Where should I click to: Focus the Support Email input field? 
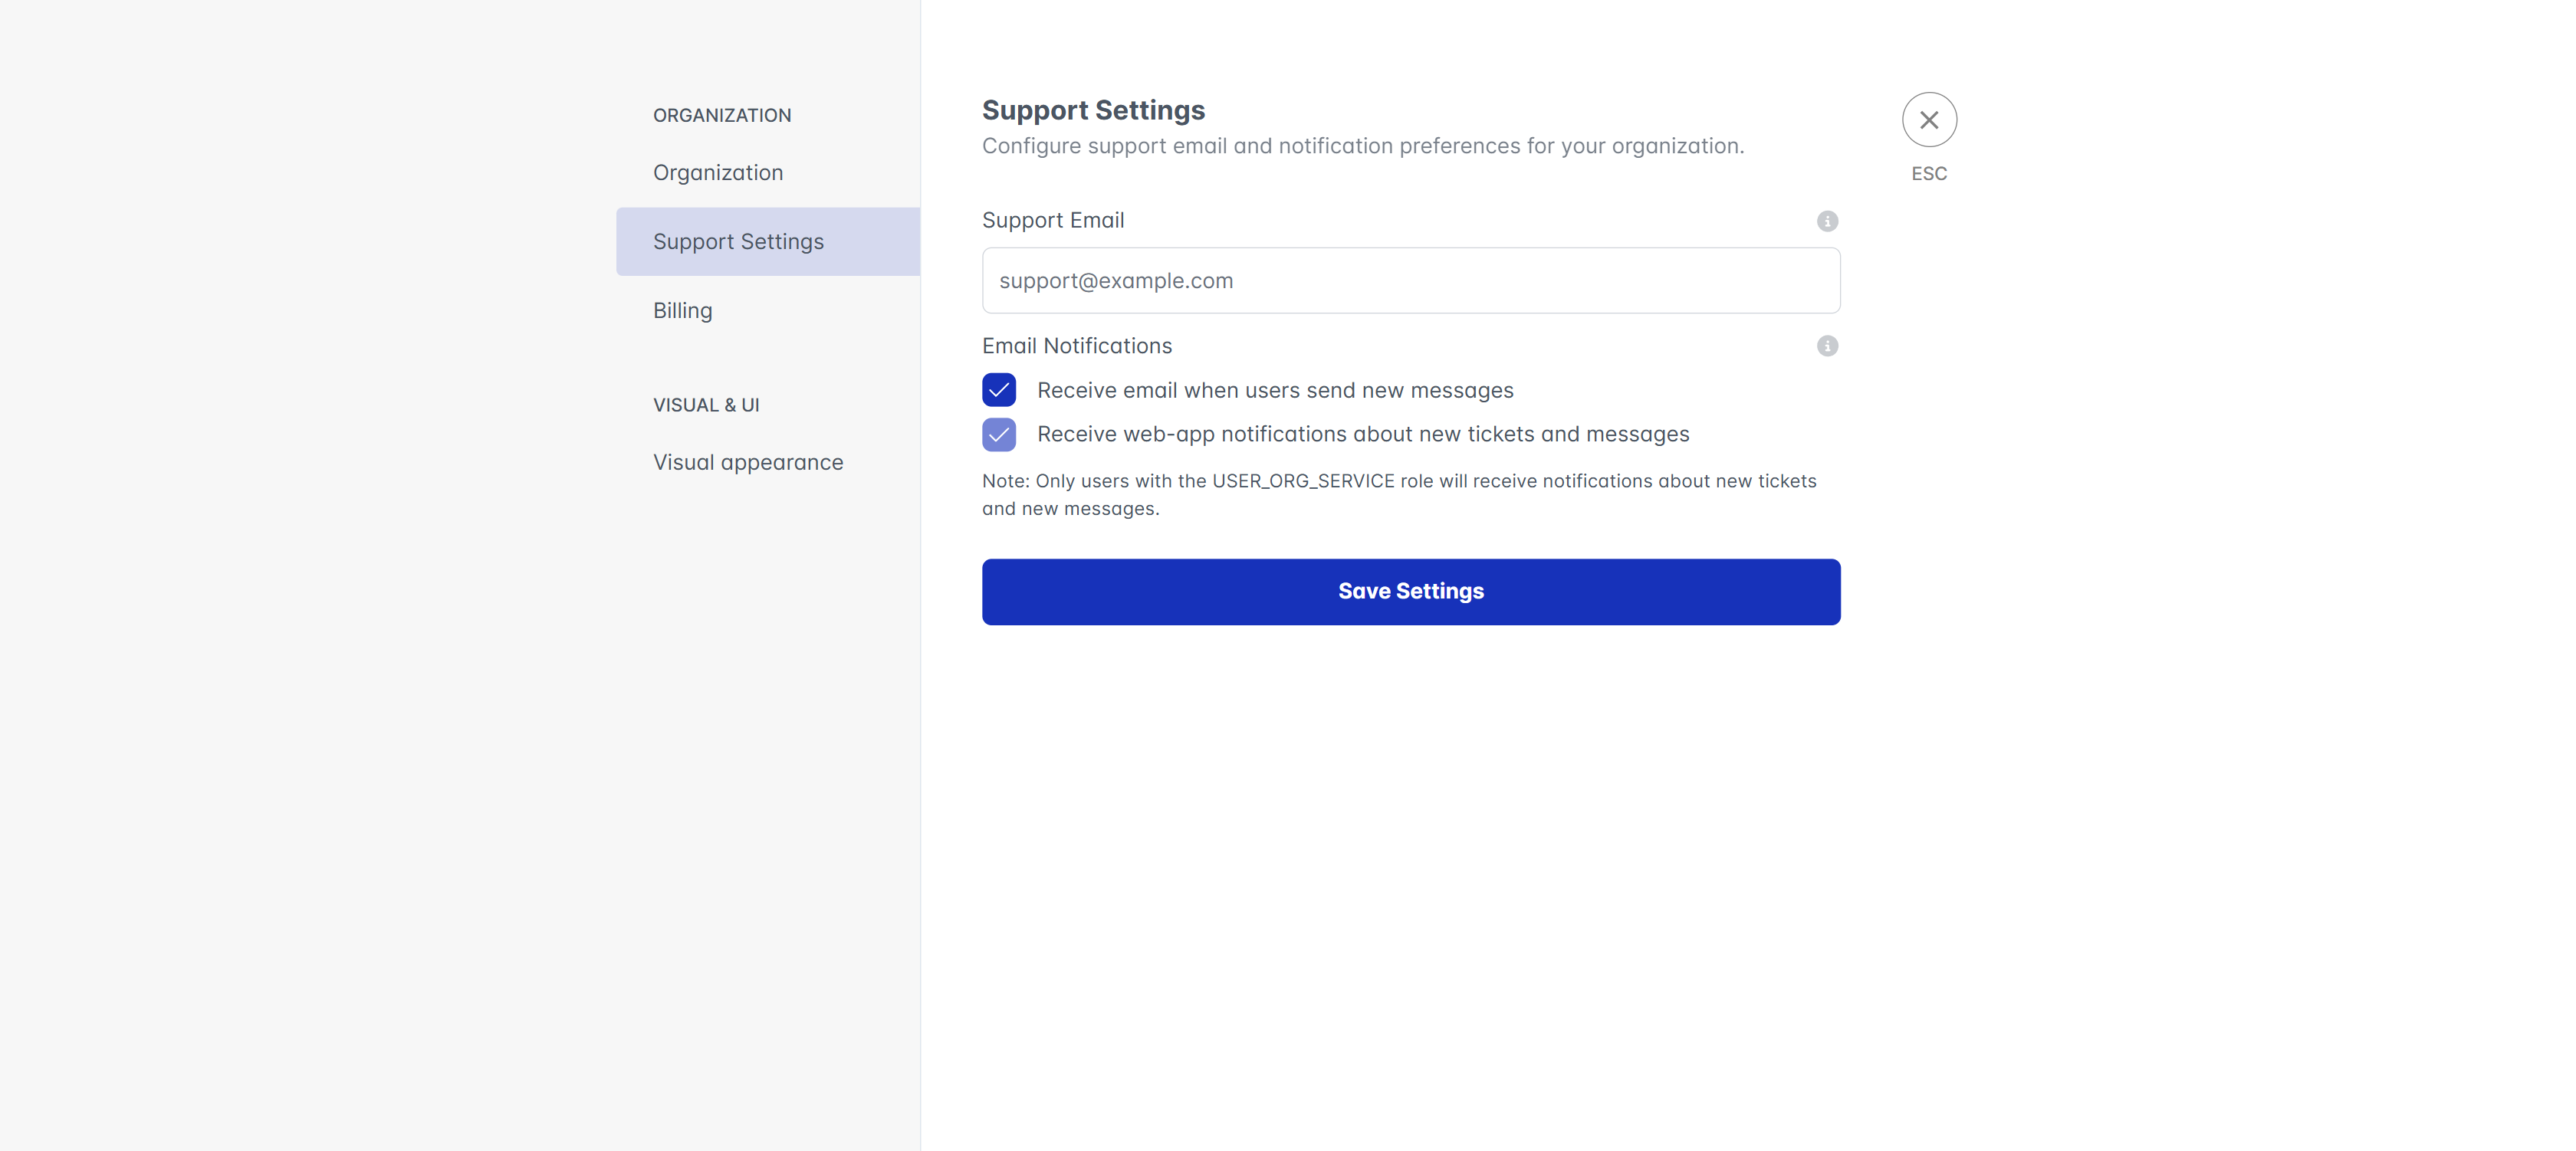pyautogui.click(x=1410, y=280)
